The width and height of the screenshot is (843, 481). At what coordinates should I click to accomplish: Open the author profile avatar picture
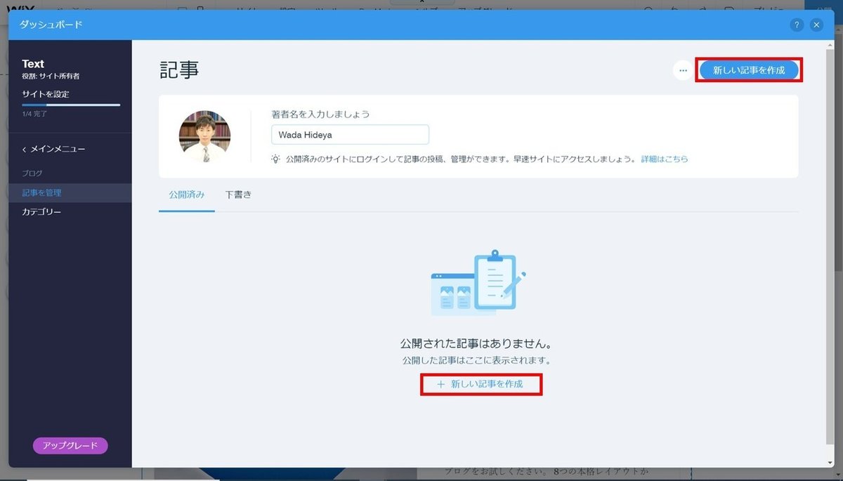pyautogui.click(x=204, y=134)
